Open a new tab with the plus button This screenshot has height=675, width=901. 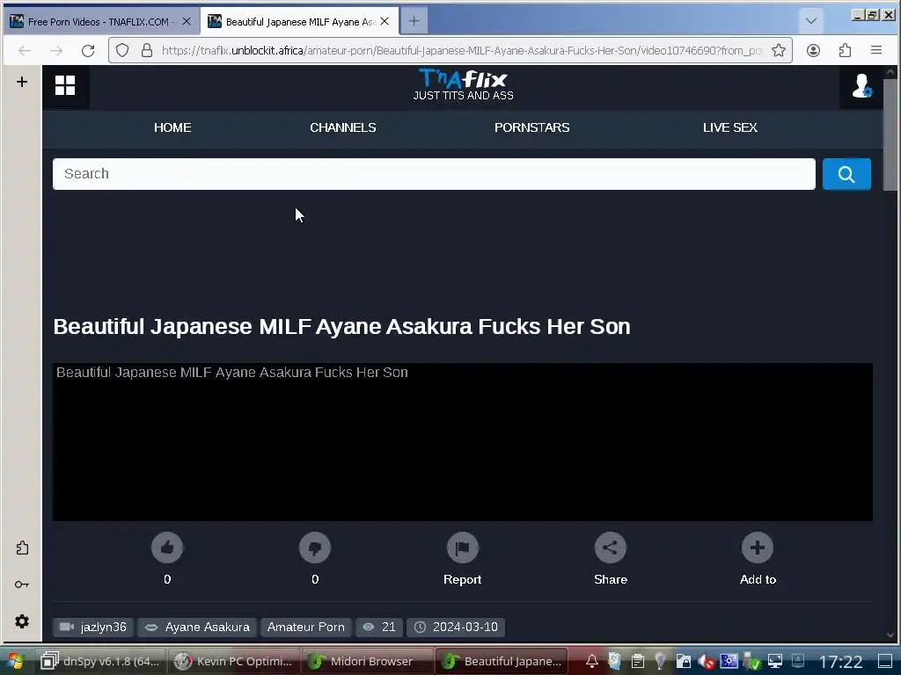(414, 21)
